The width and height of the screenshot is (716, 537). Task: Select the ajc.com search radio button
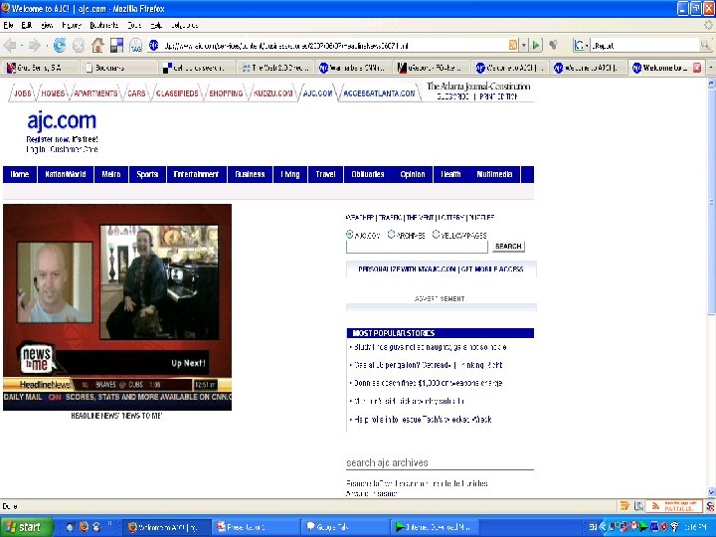click(350, 235)
